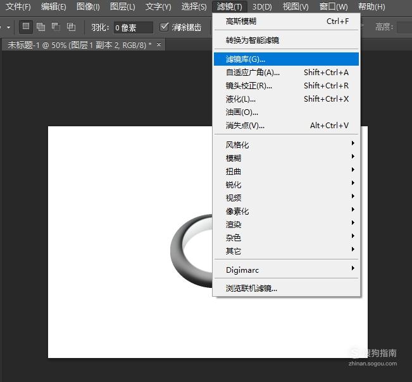Image resolution: width=412 pixels, height=382 pixels.
Task: Click the 羽化 feather value field
Action: click(133, 28)
